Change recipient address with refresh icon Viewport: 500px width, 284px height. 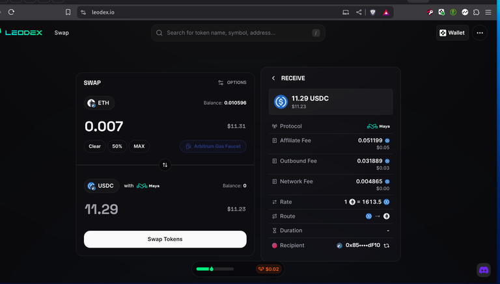[x=387, y=246]
